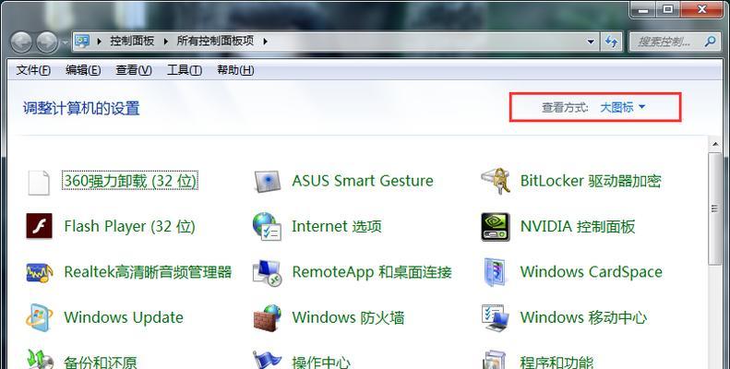Click the Windows Update icon
730x369 pixels.
click(39, 317)
